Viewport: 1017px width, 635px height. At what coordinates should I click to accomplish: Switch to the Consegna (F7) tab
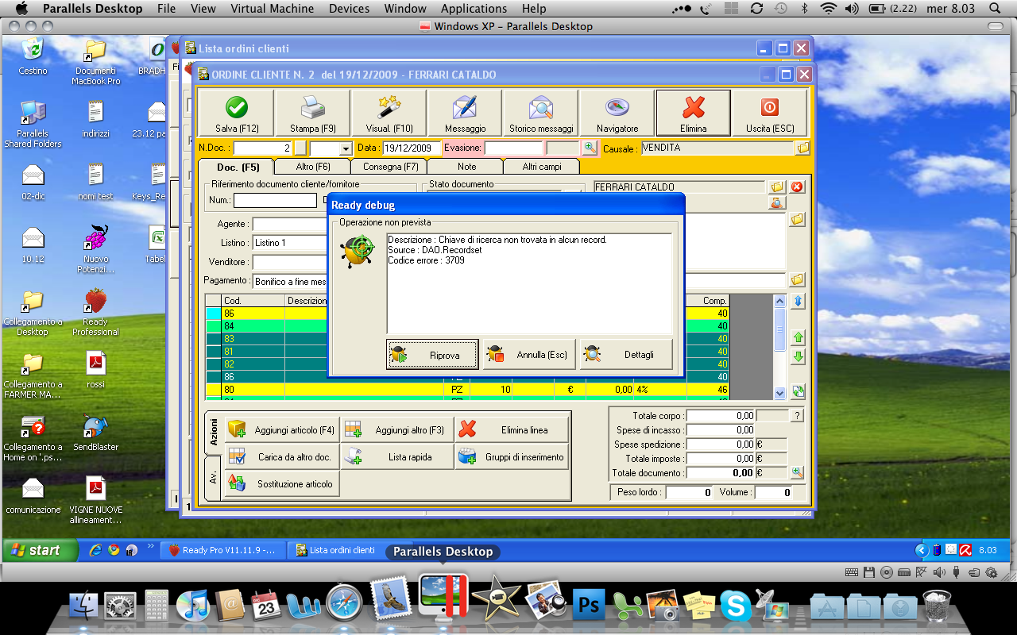click(x=390, y=167)
